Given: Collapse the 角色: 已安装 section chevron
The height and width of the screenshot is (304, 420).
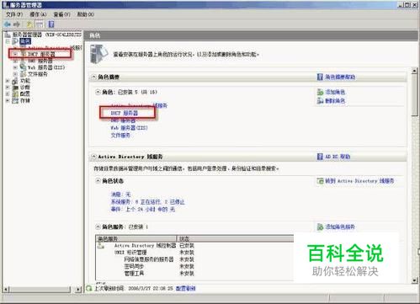Looking at the screenshot, I should pos(98,92).
